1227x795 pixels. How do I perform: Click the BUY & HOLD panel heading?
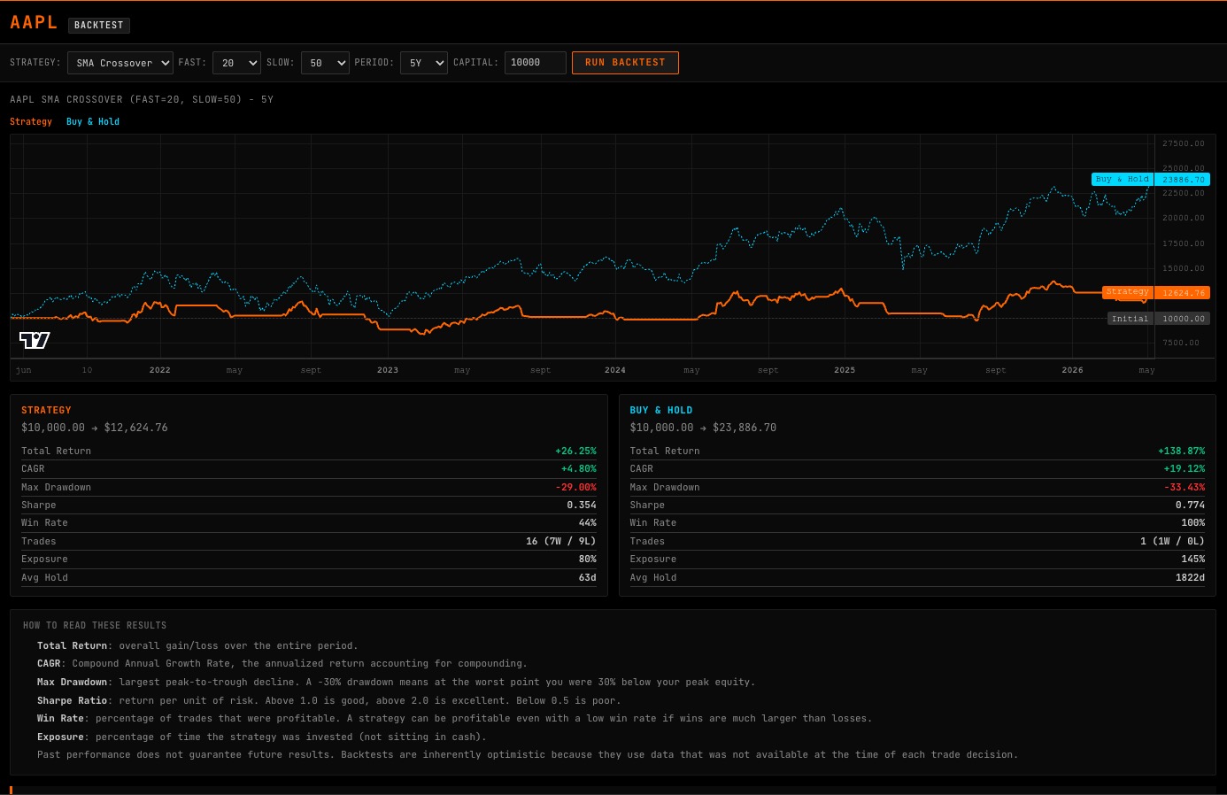click(x=661, y=410)
